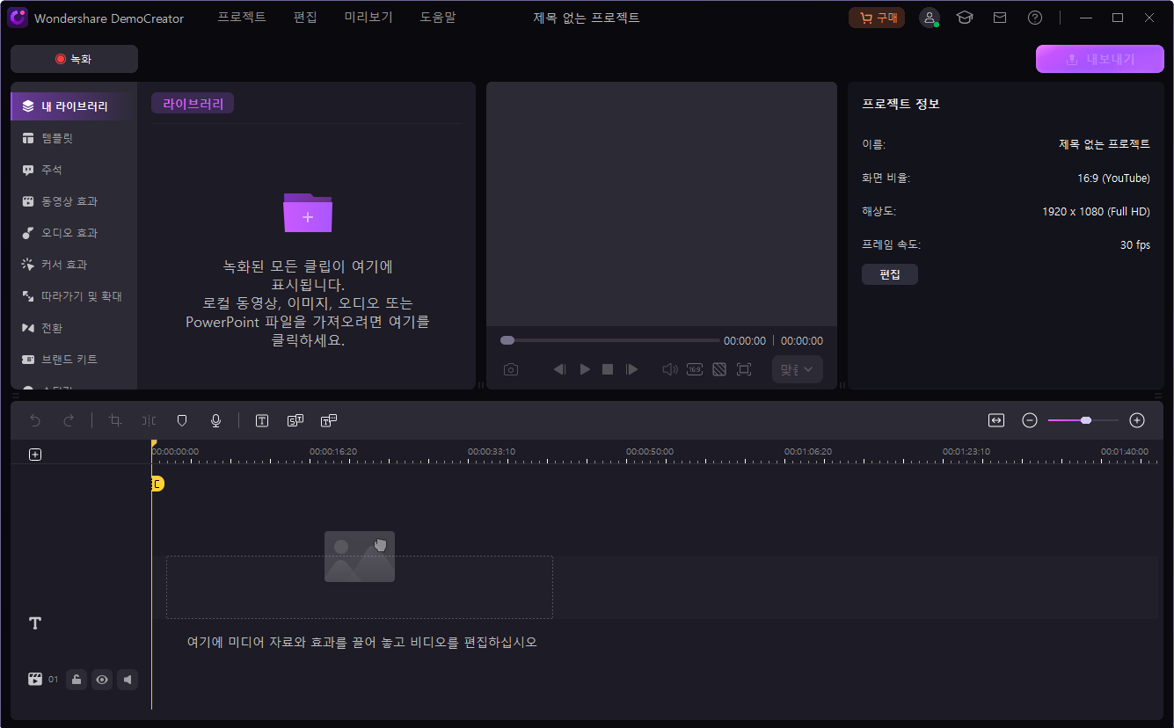Add a new track with plus icon
Viewport: 1174px width, 728px height.
(x=35, y=455)
